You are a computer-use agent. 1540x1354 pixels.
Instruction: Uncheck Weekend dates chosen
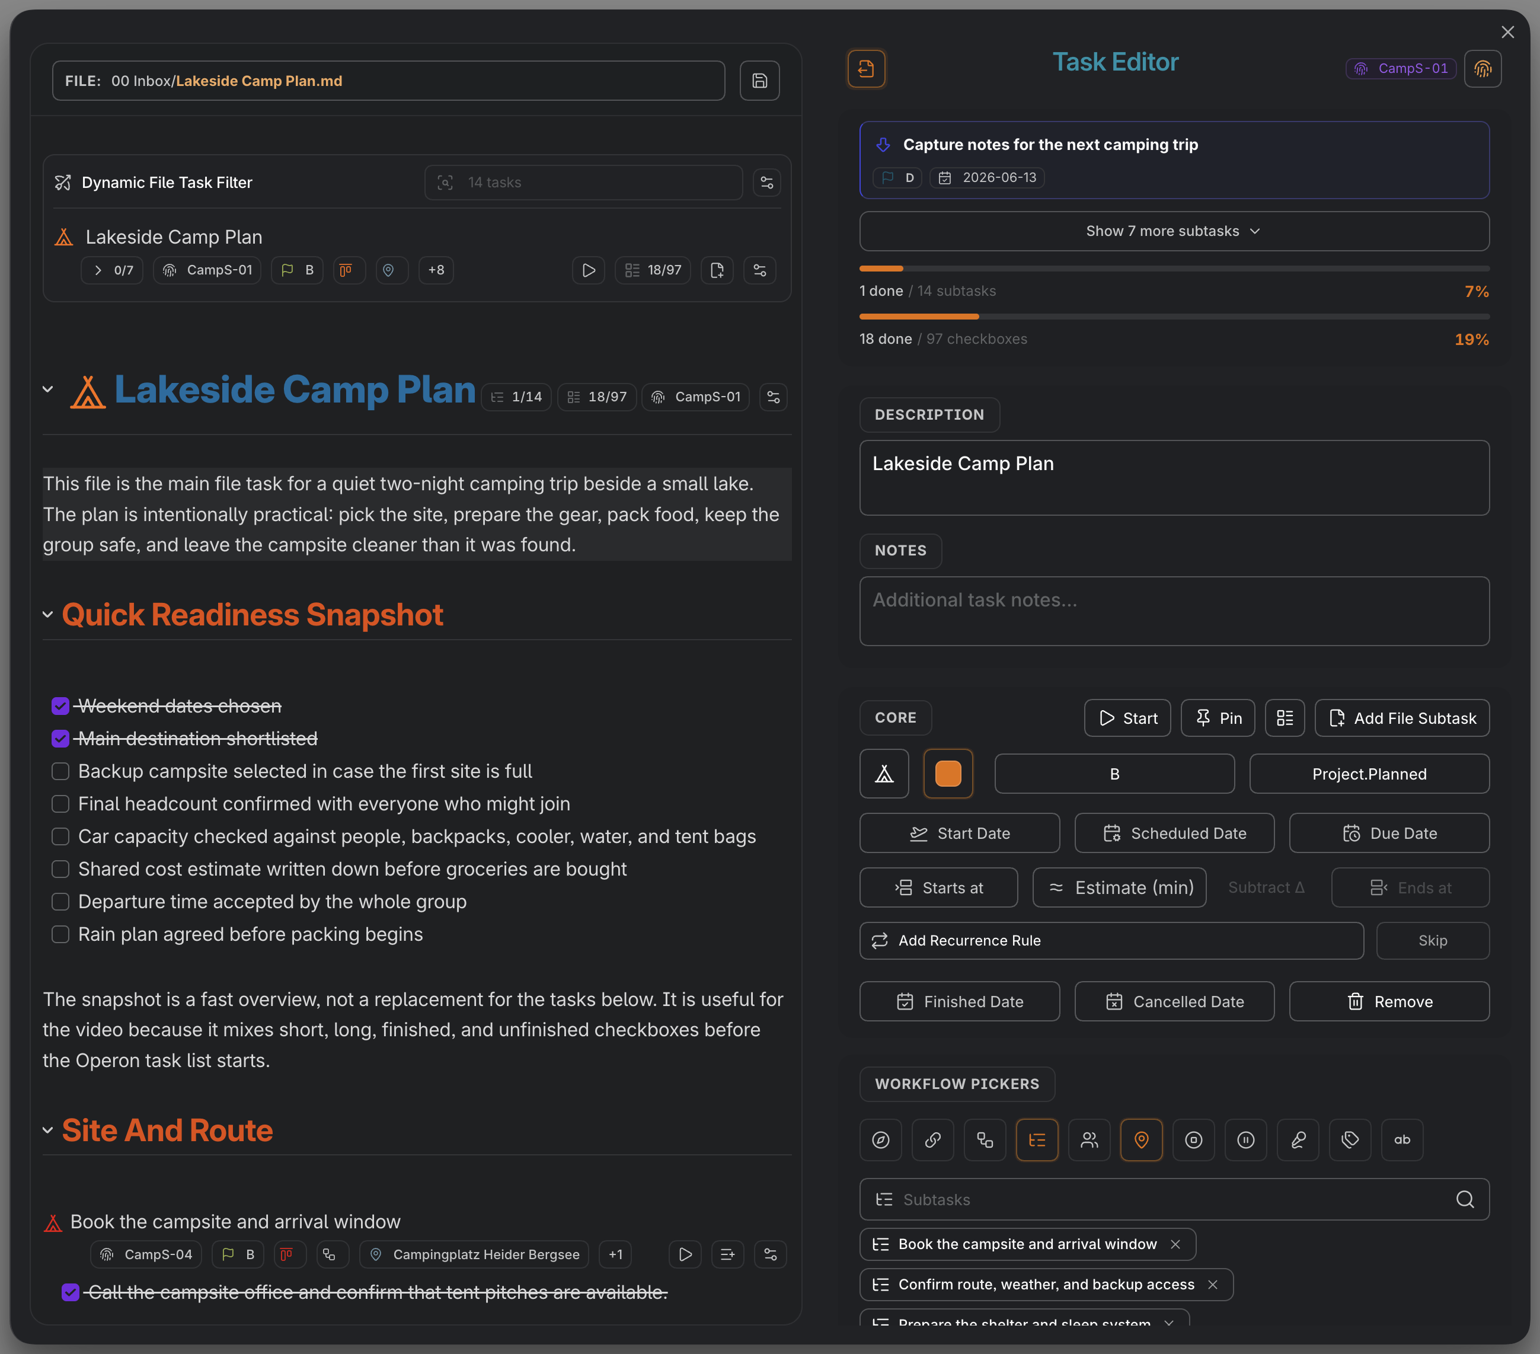[x=60, y=706]
